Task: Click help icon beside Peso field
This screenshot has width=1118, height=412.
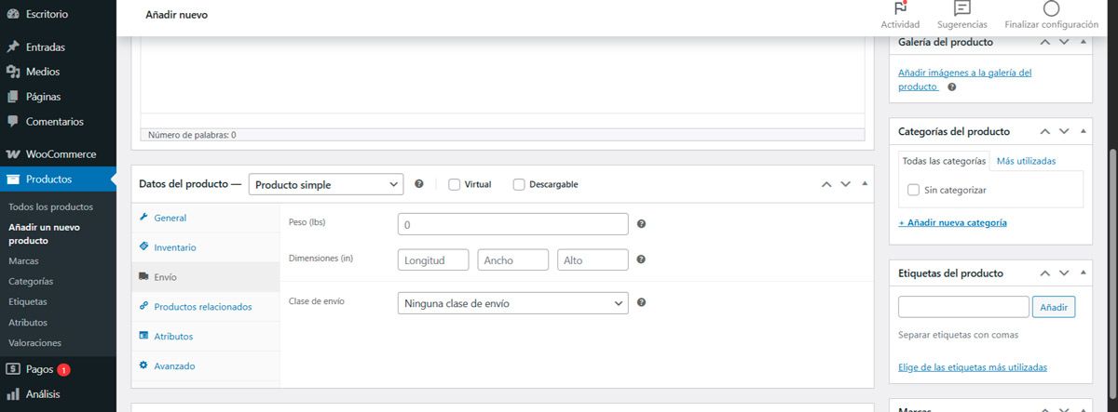Action: point(641,224)
